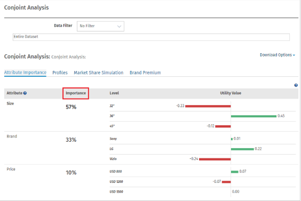Click the green LG utility bar
The width and height of the screenshot is (301, 201).
242,149
